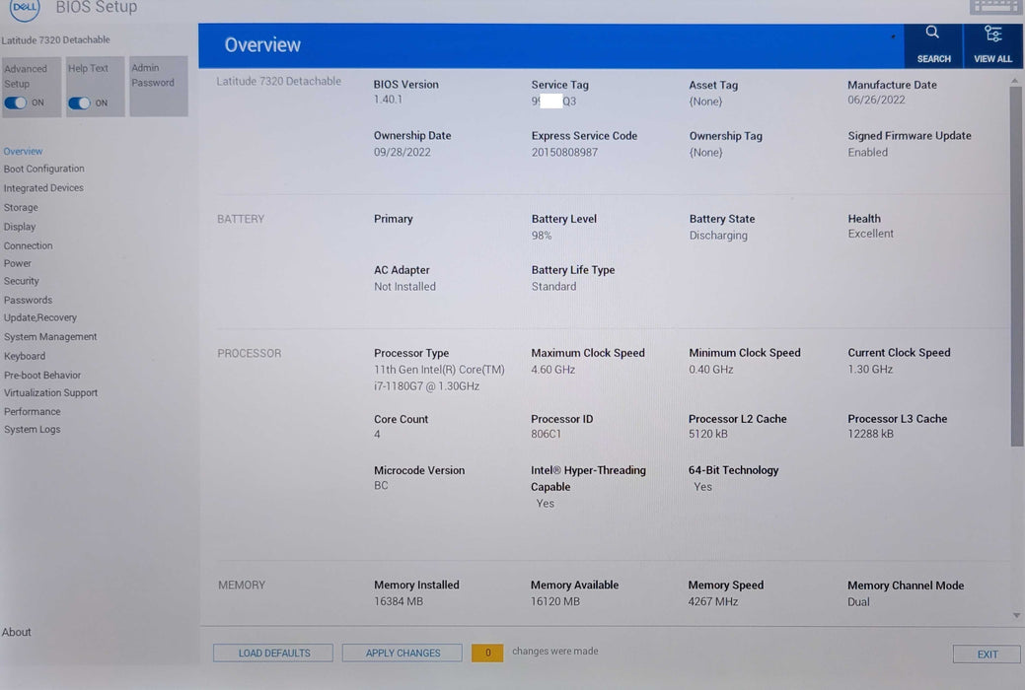Image resolution: width=1025 pixels, height=690 pixels.
Task: Click the Memory Speed 4267 MHz value
Action: click(712, 601)
